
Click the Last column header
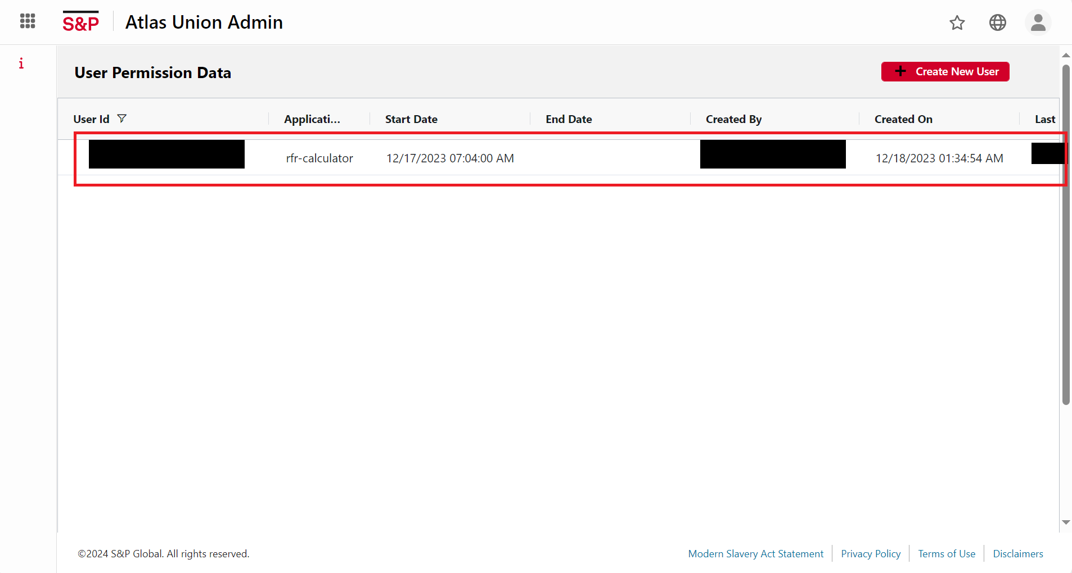point(1045,119)
